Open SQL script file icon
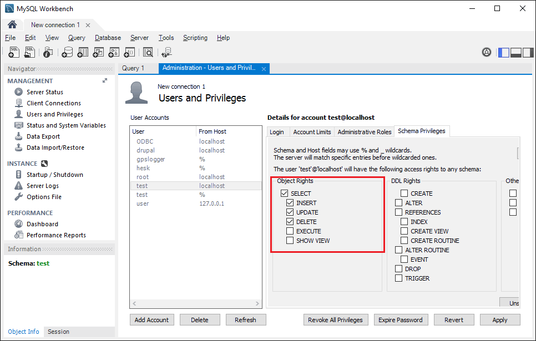The width and height of the screenshot is (536, 341). click(30, 52)
